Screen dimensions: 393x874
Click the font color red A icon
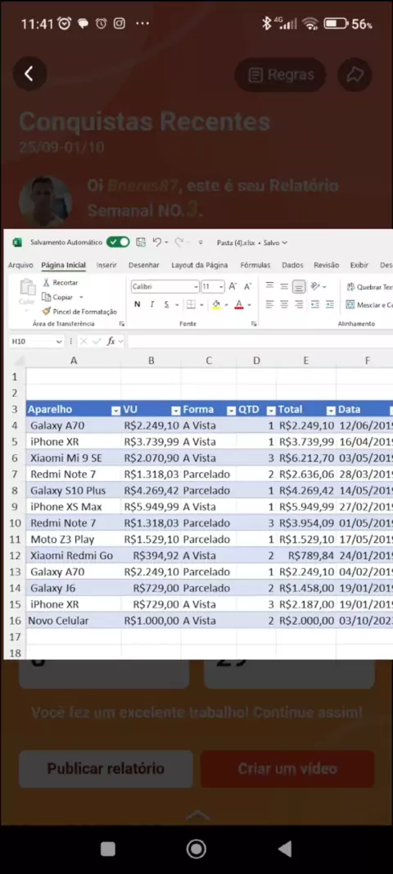click(x=239, y=304)
